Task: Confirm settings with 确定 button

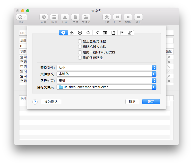Action: (151, 101)
